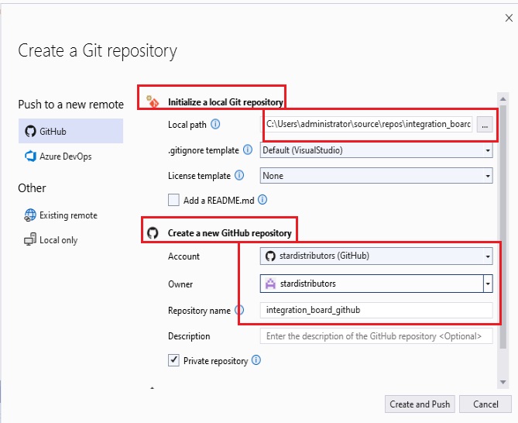Image resolution: width=518 pixels, height=423 pixels.
Task: Open the Owner stardistributors dropdown
Action: coord(376,284)
